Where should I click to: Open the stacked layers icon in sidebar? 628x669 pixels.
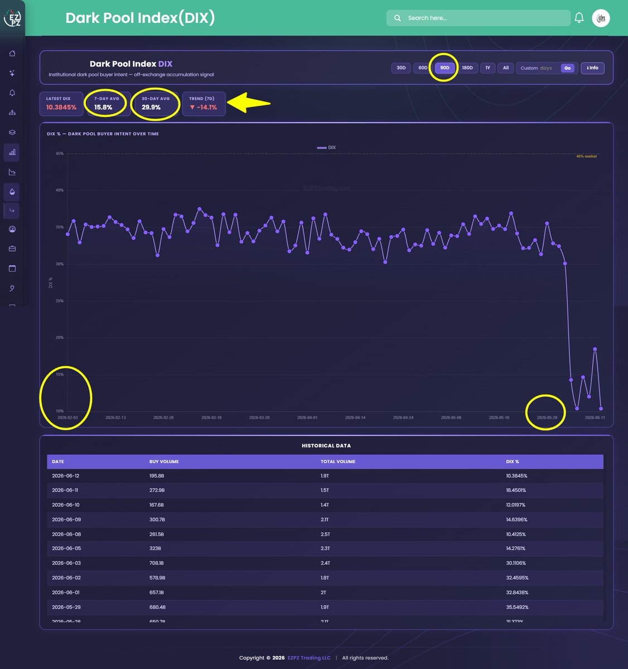click(12, 132)
